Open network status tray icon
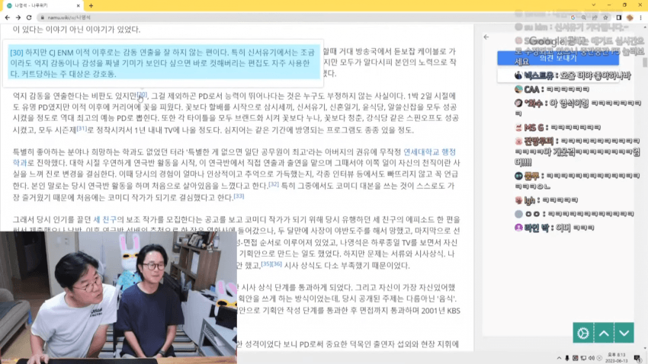The image size is (648, 364). coord(583,358)
